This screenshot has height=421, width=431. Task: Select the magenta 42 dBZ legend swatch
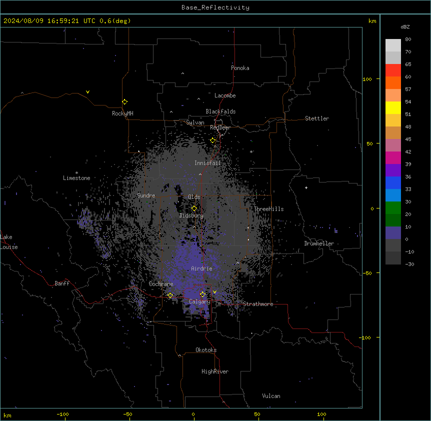393,157
